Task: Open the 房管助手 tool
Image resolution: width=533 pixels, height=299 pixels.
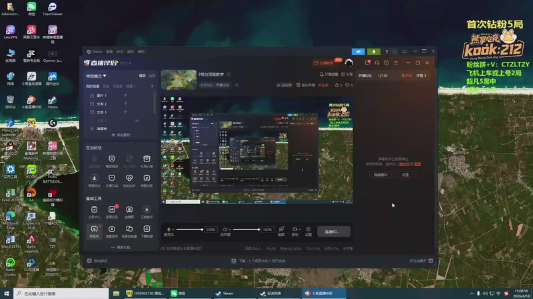Action: pos(112,231)
